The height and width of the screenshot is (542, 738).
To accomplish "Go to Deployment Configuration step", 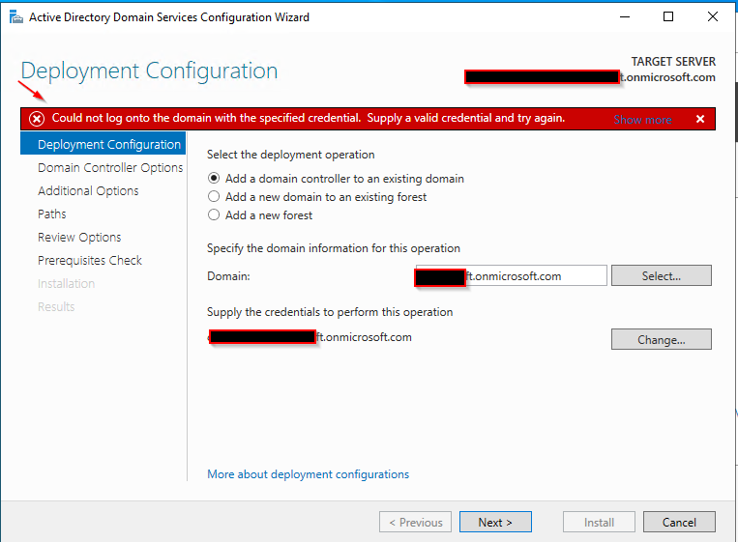I will click(103, 144).
